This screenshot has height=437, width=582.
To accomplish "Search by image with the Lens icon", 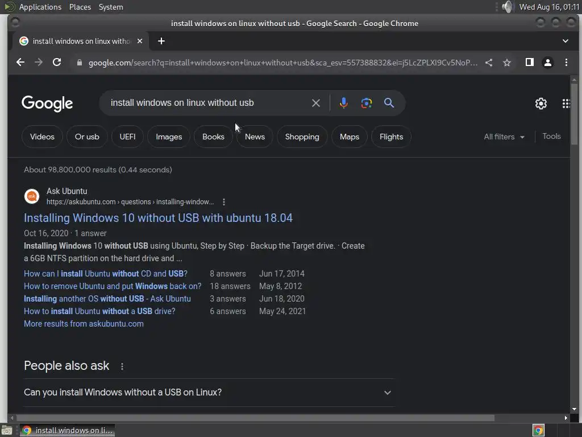I will pyautogui.click(x=367, y=103).
